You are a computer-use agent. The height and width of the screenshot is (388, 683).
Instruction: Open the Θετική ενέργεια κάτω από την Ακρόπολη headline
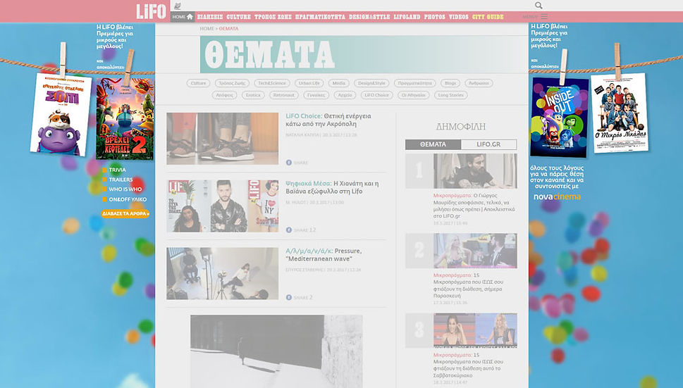[328, 120]
